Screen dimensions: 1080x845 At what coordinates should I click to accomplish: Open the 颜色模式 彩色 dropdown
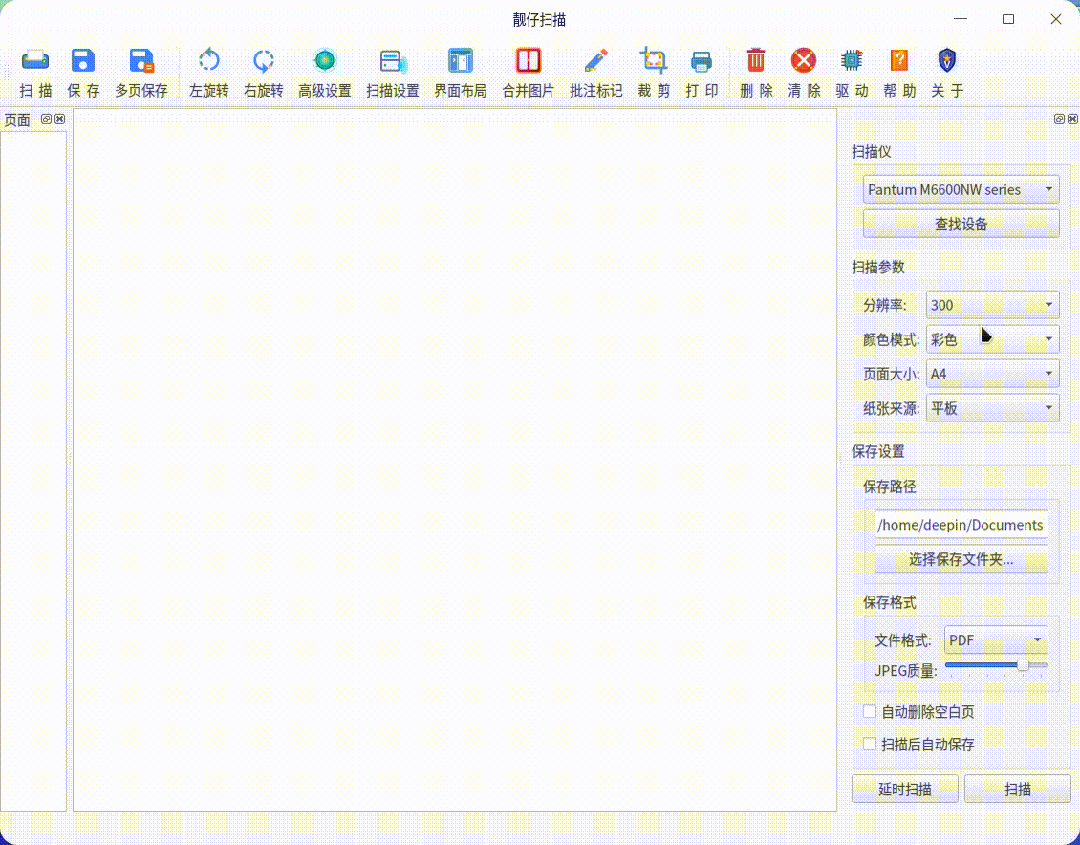992,338
